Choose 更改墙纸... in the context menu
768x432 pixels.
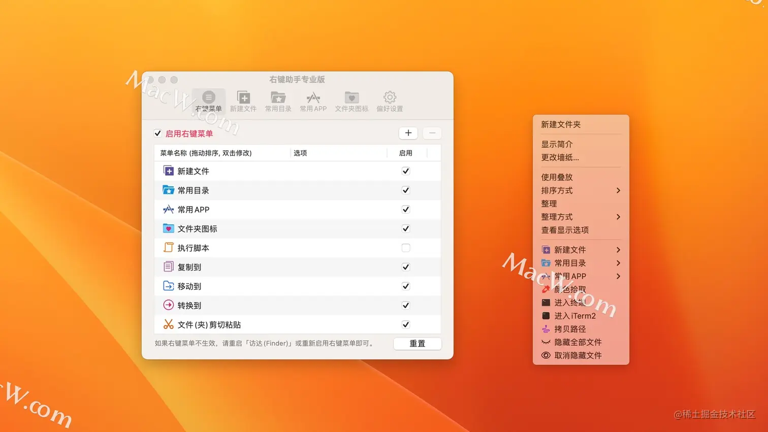click(x=560, y=157)
